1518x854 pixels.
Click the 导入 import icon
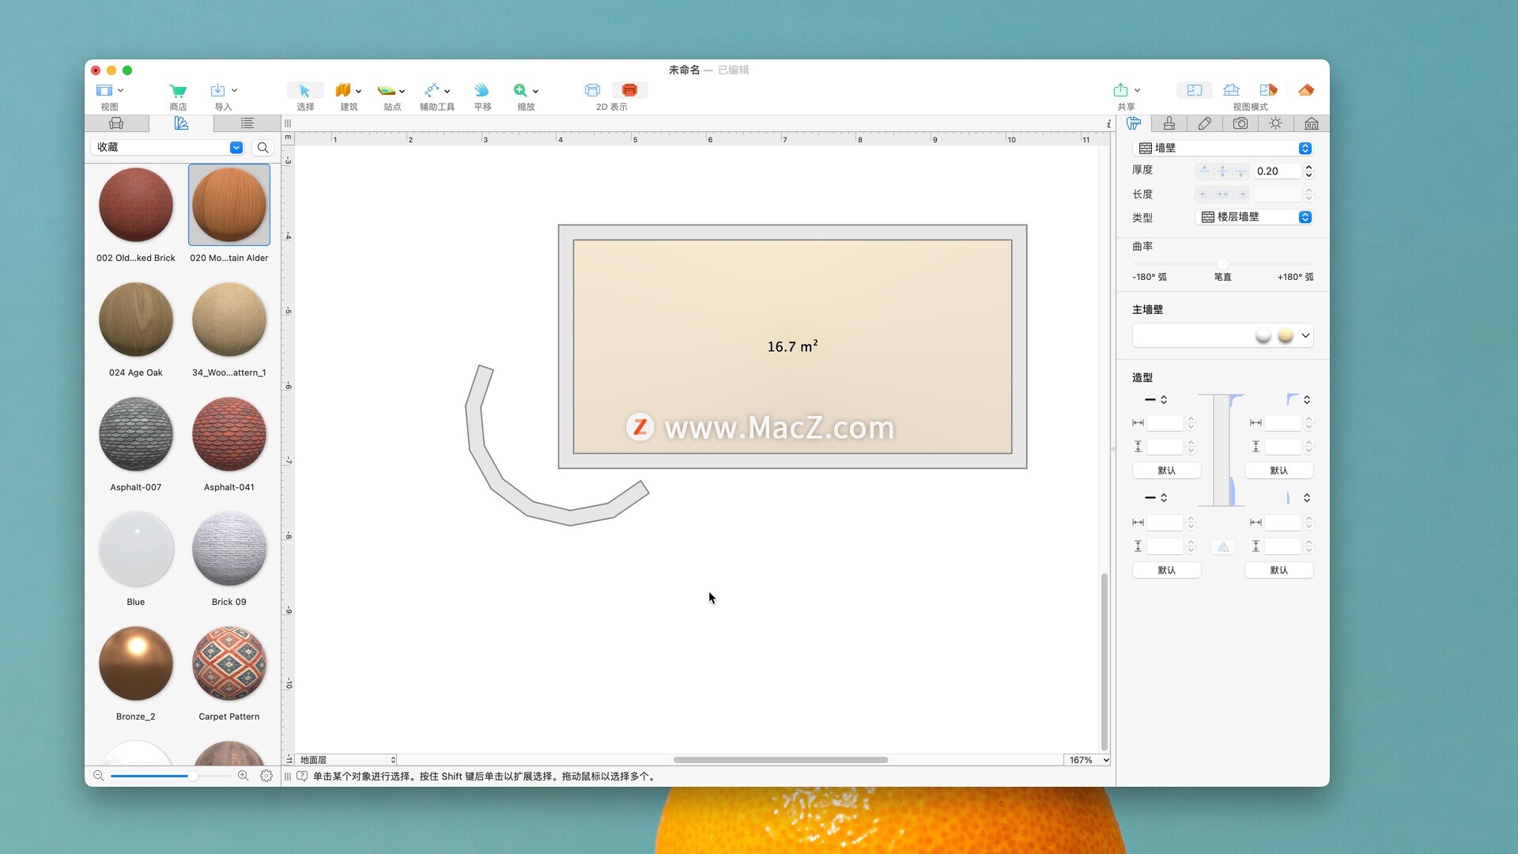tap(217, 90)
